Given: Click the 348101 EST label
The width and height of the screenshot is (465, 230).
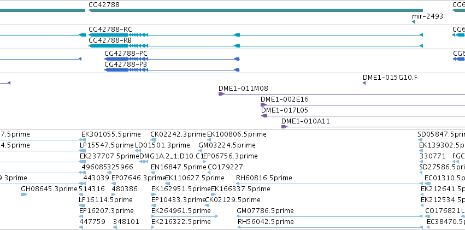Looking at the screenshot, I should (126, 222).
